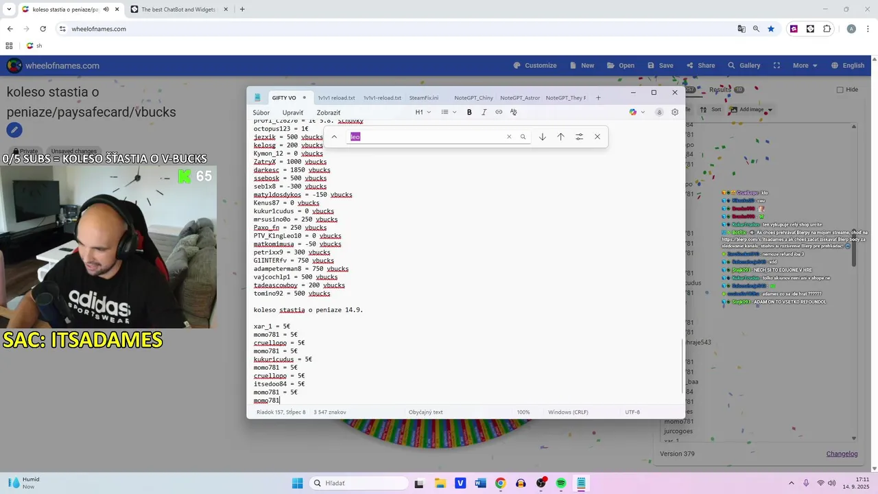Viewport: 878px width, 494px height.
Task: Open list style dropdown in Notepad
Action: coord(448,113)
